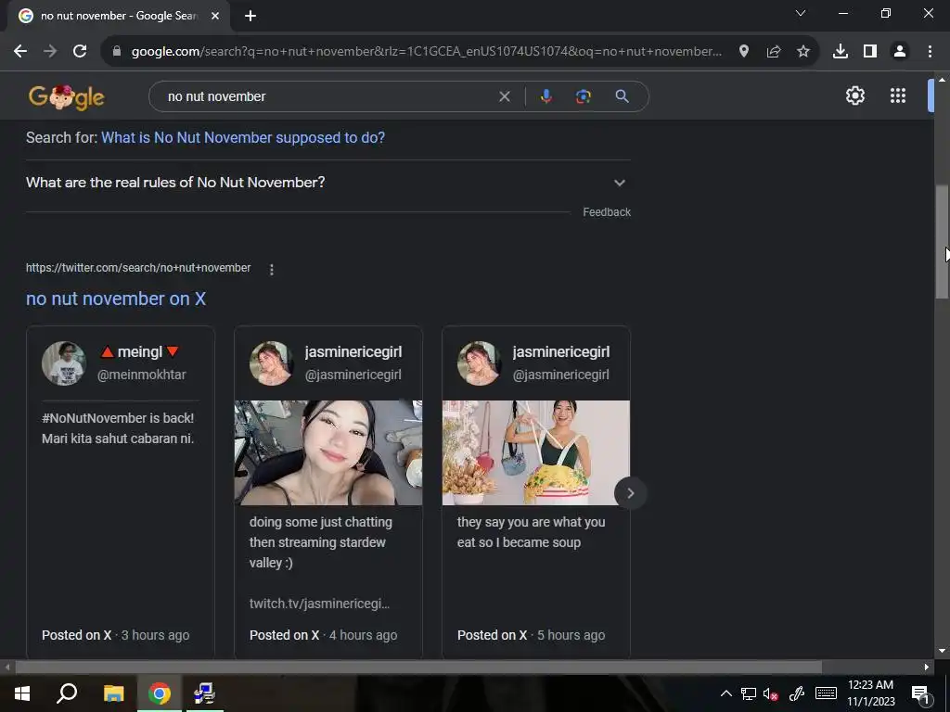
Task: Search by image with Google Lens
Action: 583,96
